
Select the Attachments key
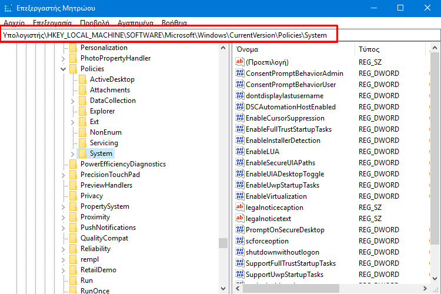point(110,90)
